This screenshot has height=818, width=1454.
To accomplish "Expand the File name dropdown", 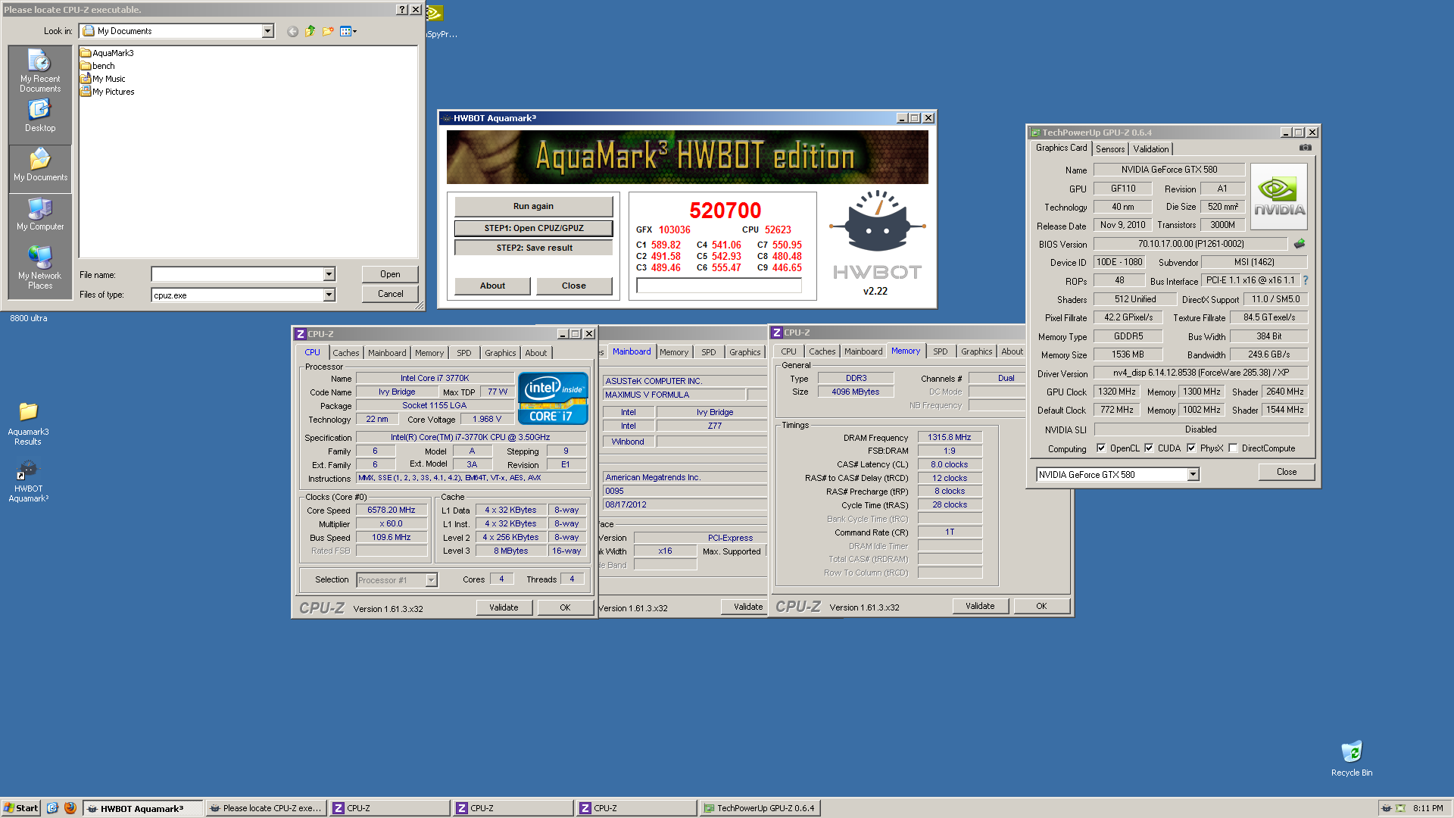I will click(x=329, y=274).
